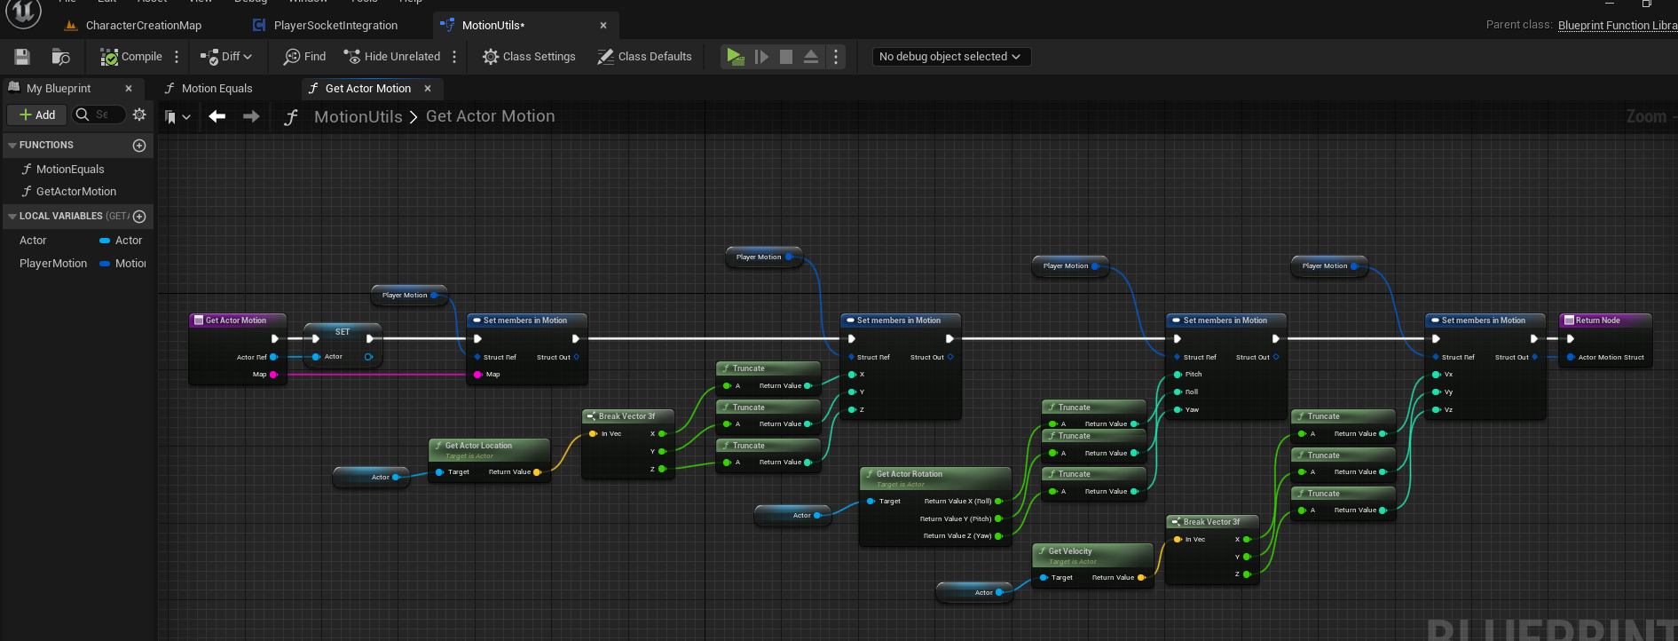Click Get Actor Motion breadcrumb
The image size is (1678, 641).
[490, 116]
